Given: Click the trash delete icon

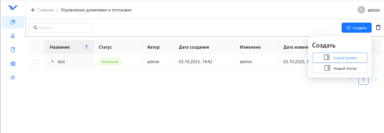Looking at the screenshot, I should pyautogui.click(x=378, y=28).
